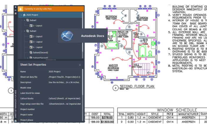Click the MANUFACTURER column header

point(188,114)
